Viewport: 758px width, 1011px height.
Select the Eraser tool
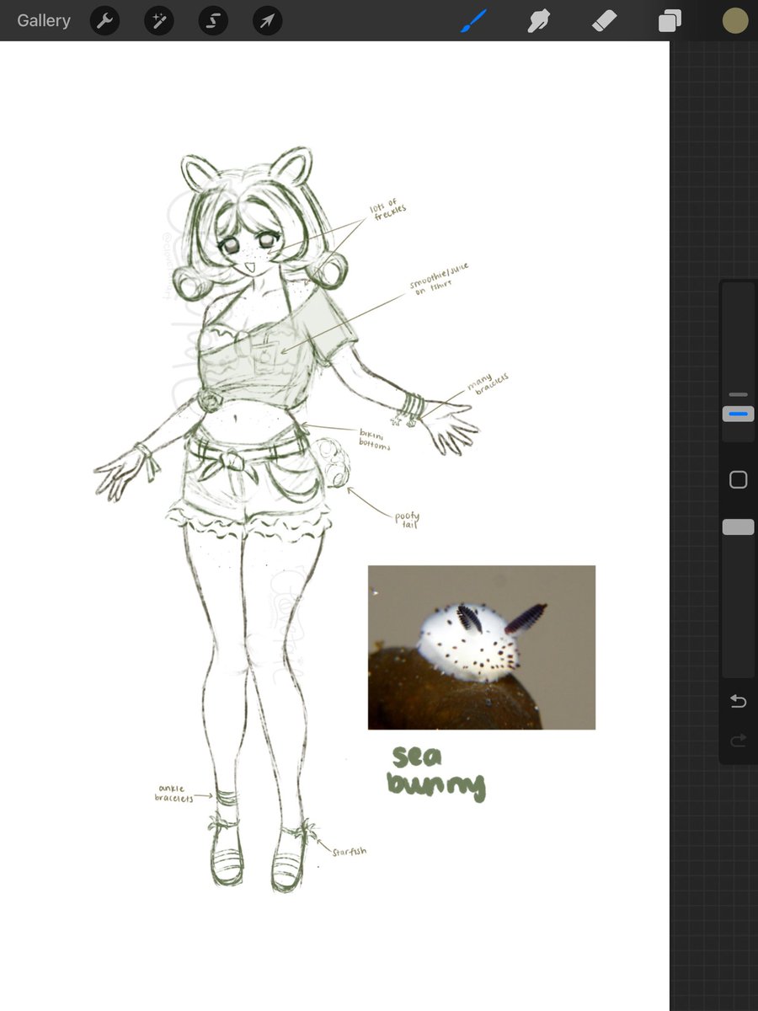(605, 20)
